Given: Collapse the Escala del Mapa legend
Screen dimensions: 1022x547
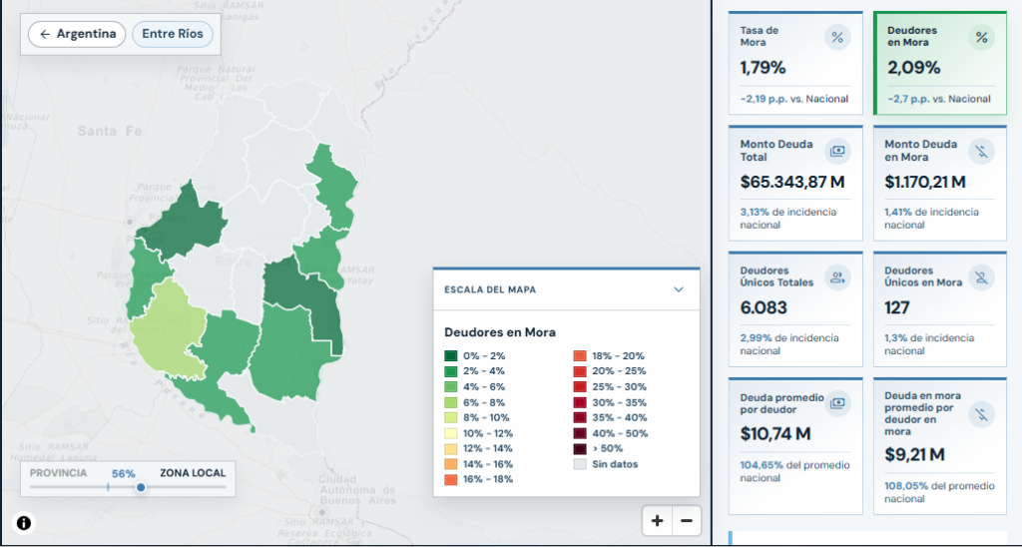Looking at the screenshot, I should (679, 289).
